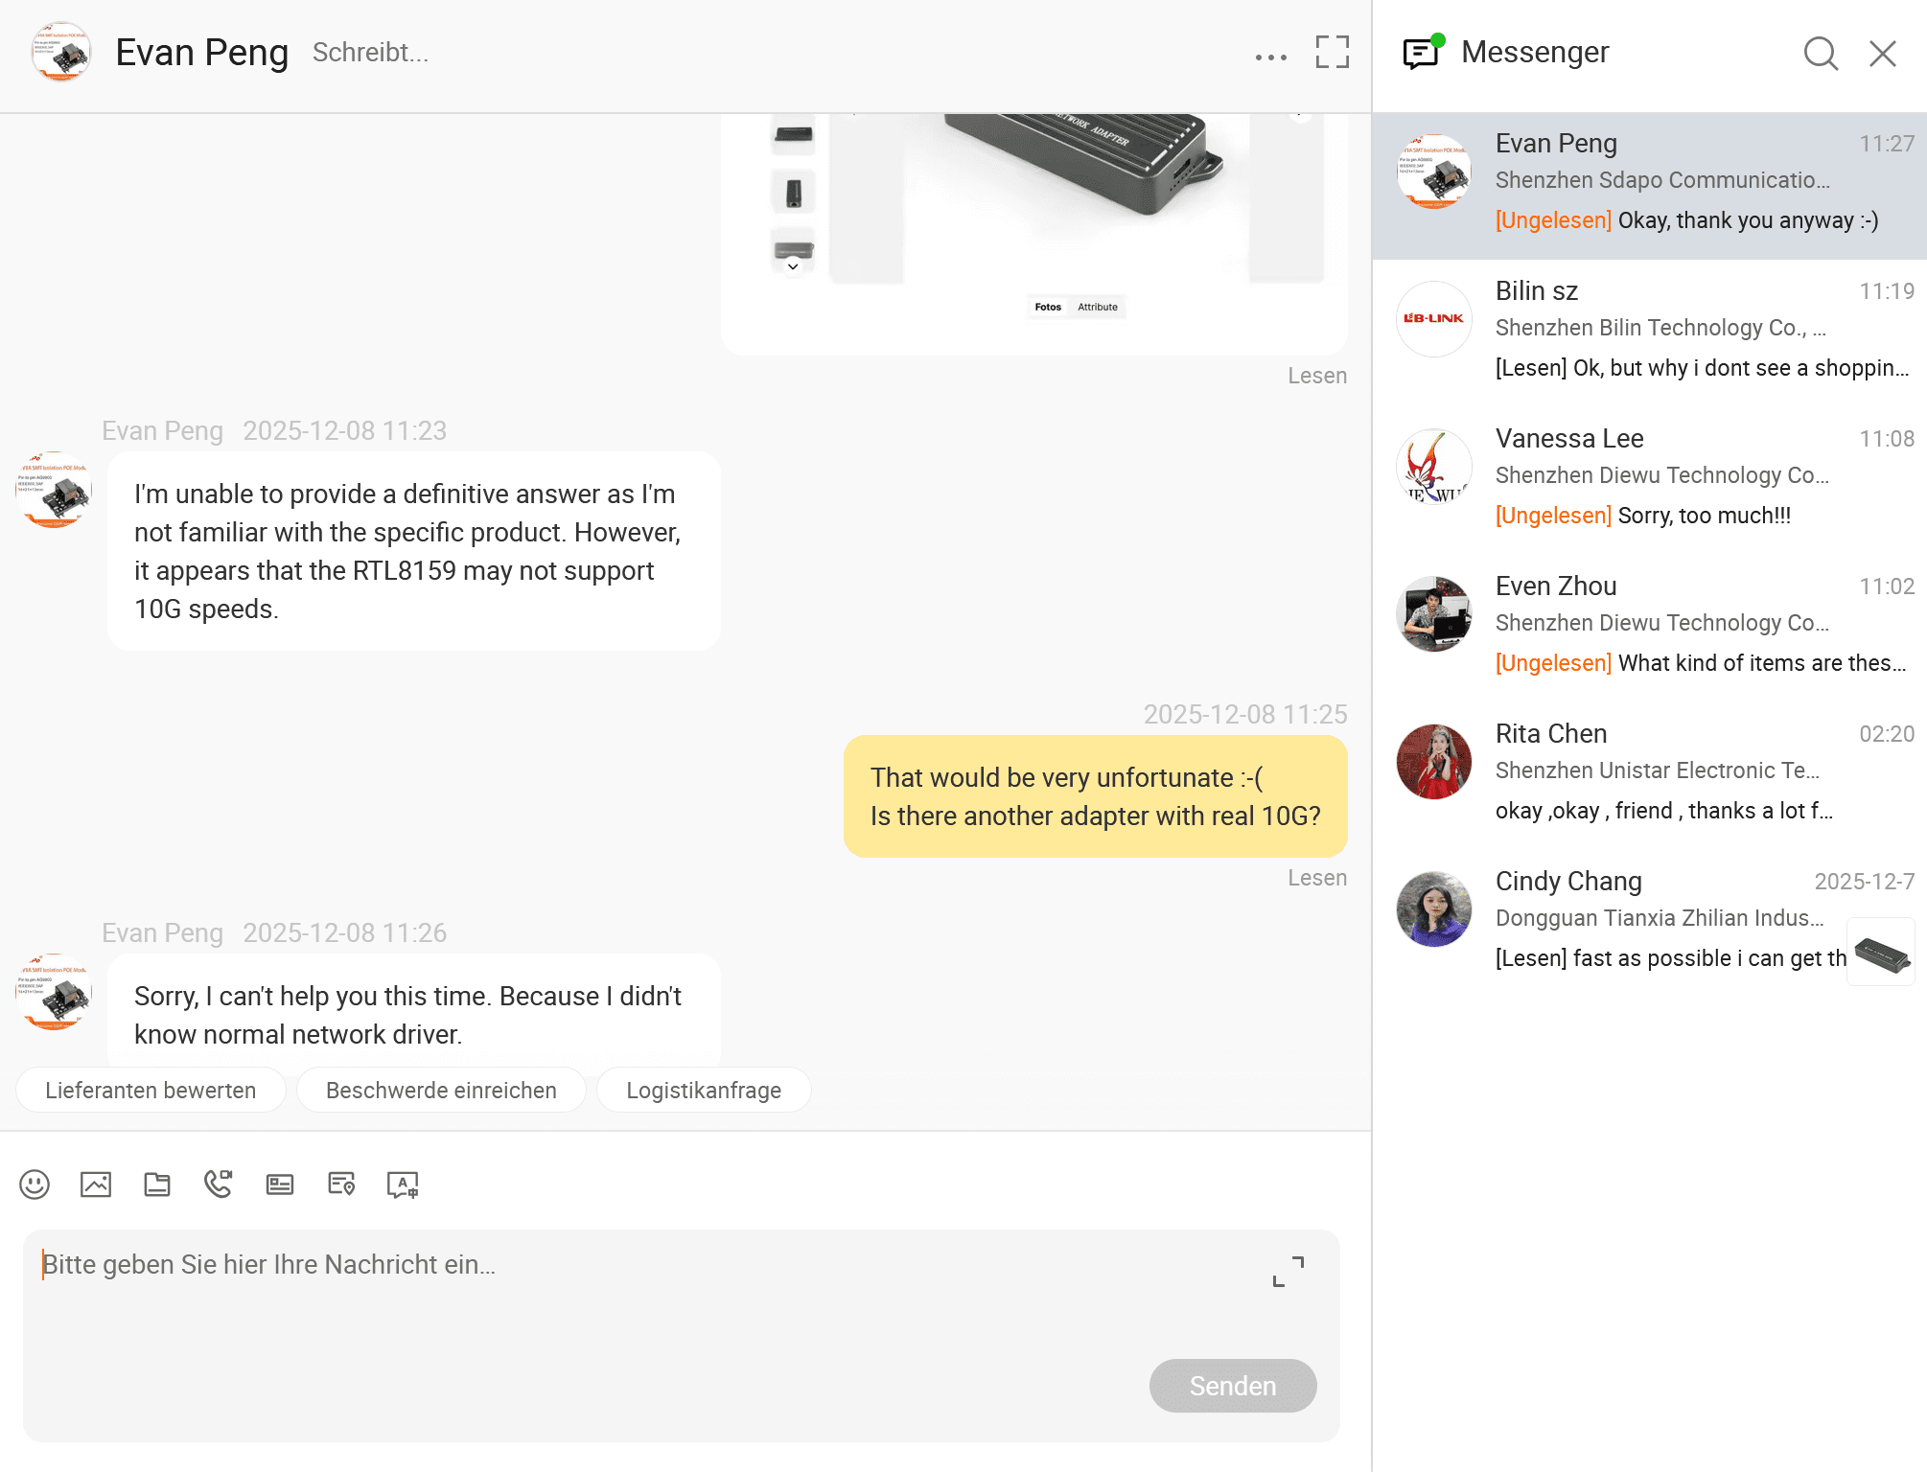
Task: Expand the message input box
Action: [x=1288, y=1272]
